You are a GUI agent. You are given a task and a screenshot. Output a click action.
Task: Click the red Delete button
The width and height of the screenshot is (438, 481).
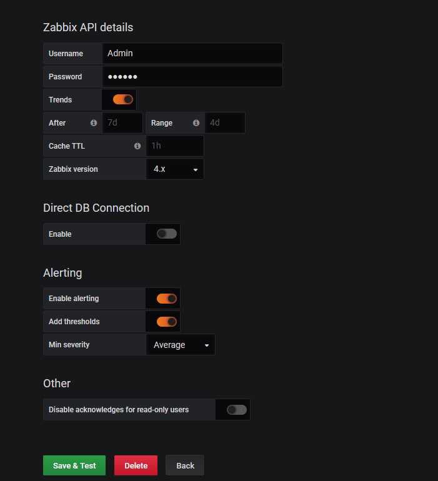[x=136, y=465]
